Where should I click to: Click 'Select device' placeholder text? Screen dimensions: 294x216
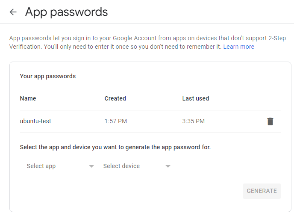click(x=121, y=166)
